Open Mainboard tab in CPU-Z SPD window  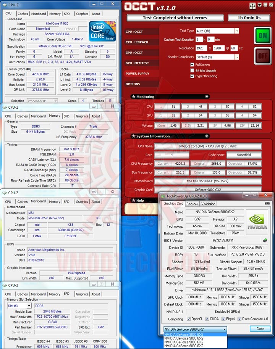(x=38, y=294)
